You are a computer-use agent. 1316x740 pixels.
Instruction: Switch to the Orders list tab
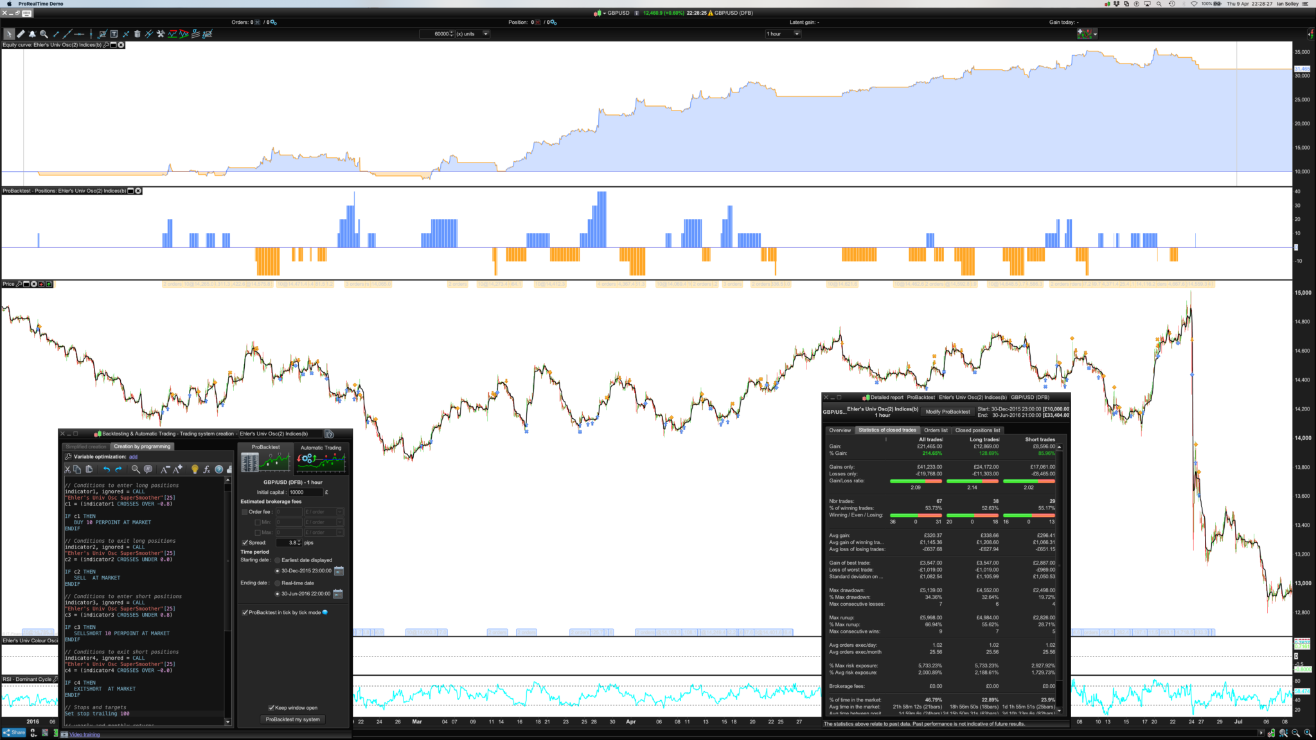pos(936,430)
